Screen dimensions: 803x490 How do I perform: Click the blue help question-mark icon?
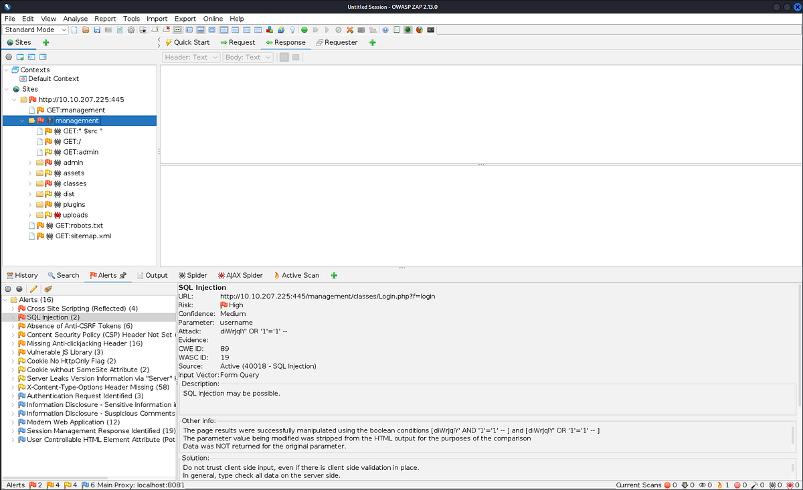[x=385, y=30]
